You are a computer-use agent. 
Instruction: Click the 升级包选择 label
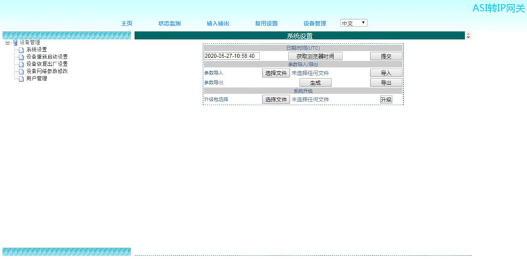tap(216, 99)
